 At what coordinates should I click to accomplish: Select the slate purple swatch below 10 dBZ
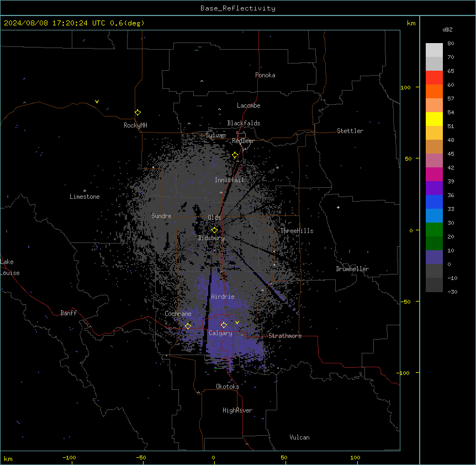click(434, 257)
